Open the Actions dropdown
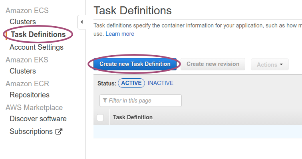Image resolution: width=302 pixels, height=159 pixels. 270,64
